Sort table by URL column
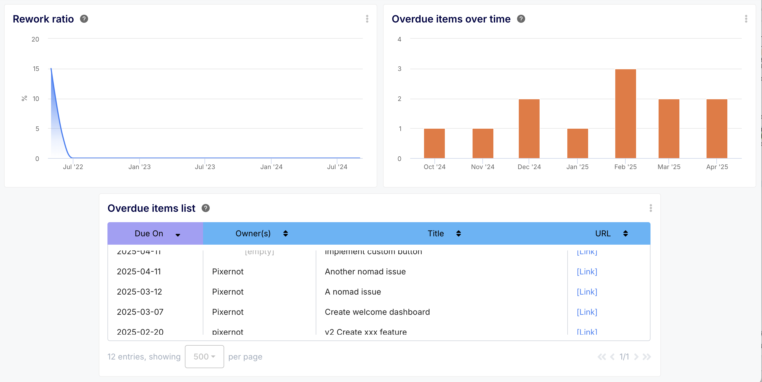Screen dimensions: 762x382 tap(625, 233)
